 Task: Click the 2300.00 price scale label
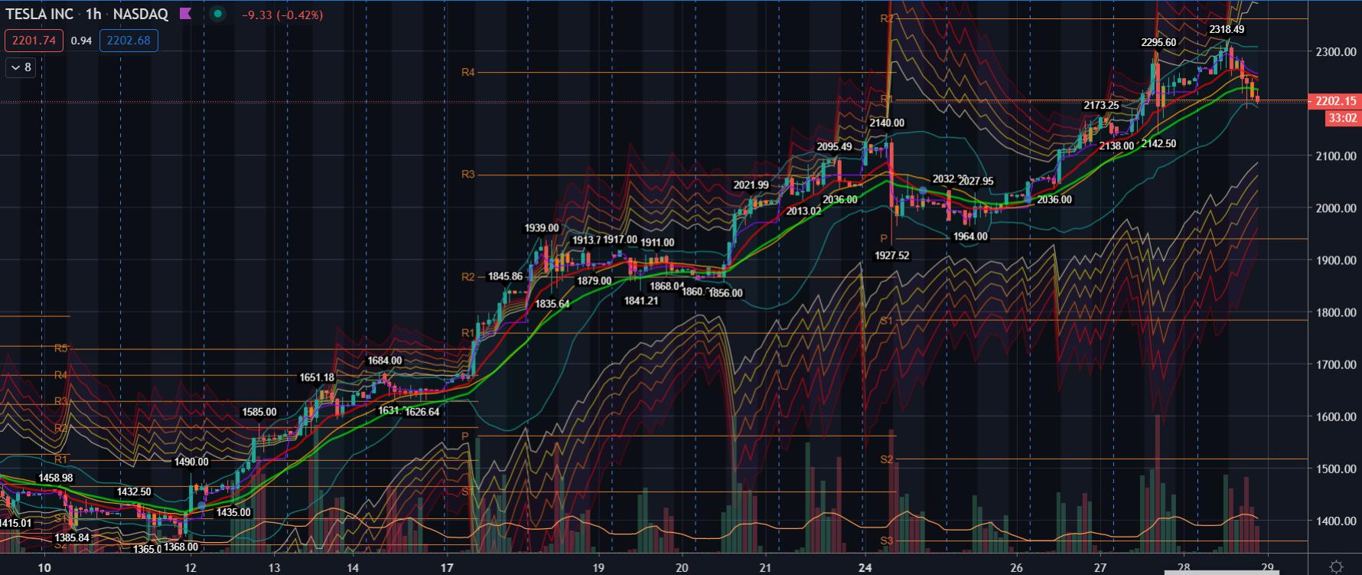[1335, 52]
